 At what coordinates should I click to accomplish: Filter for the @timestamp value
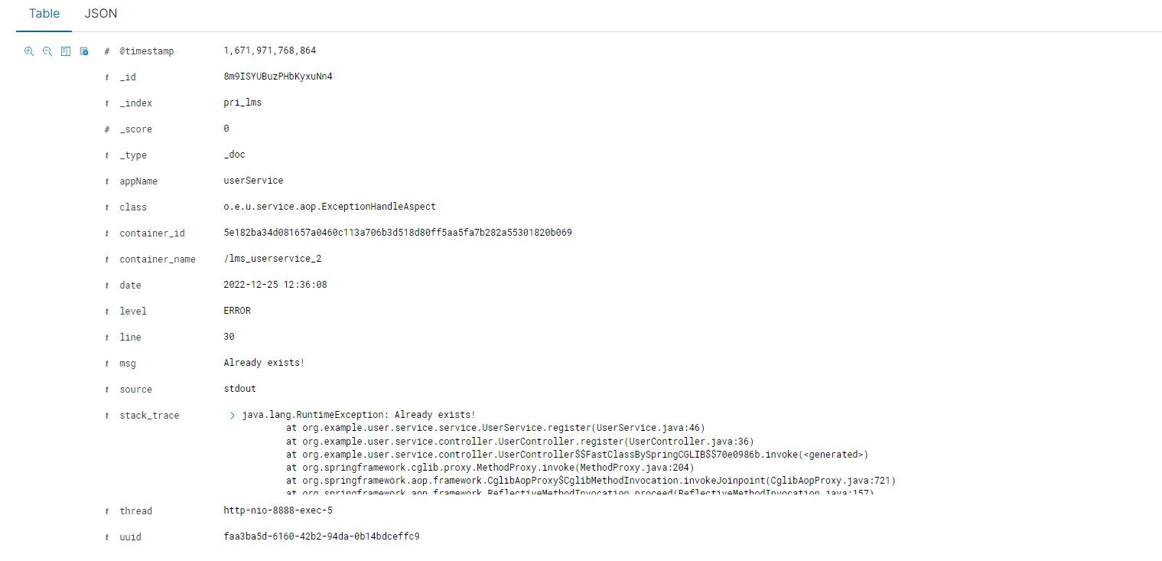click(x=29, y=51)
